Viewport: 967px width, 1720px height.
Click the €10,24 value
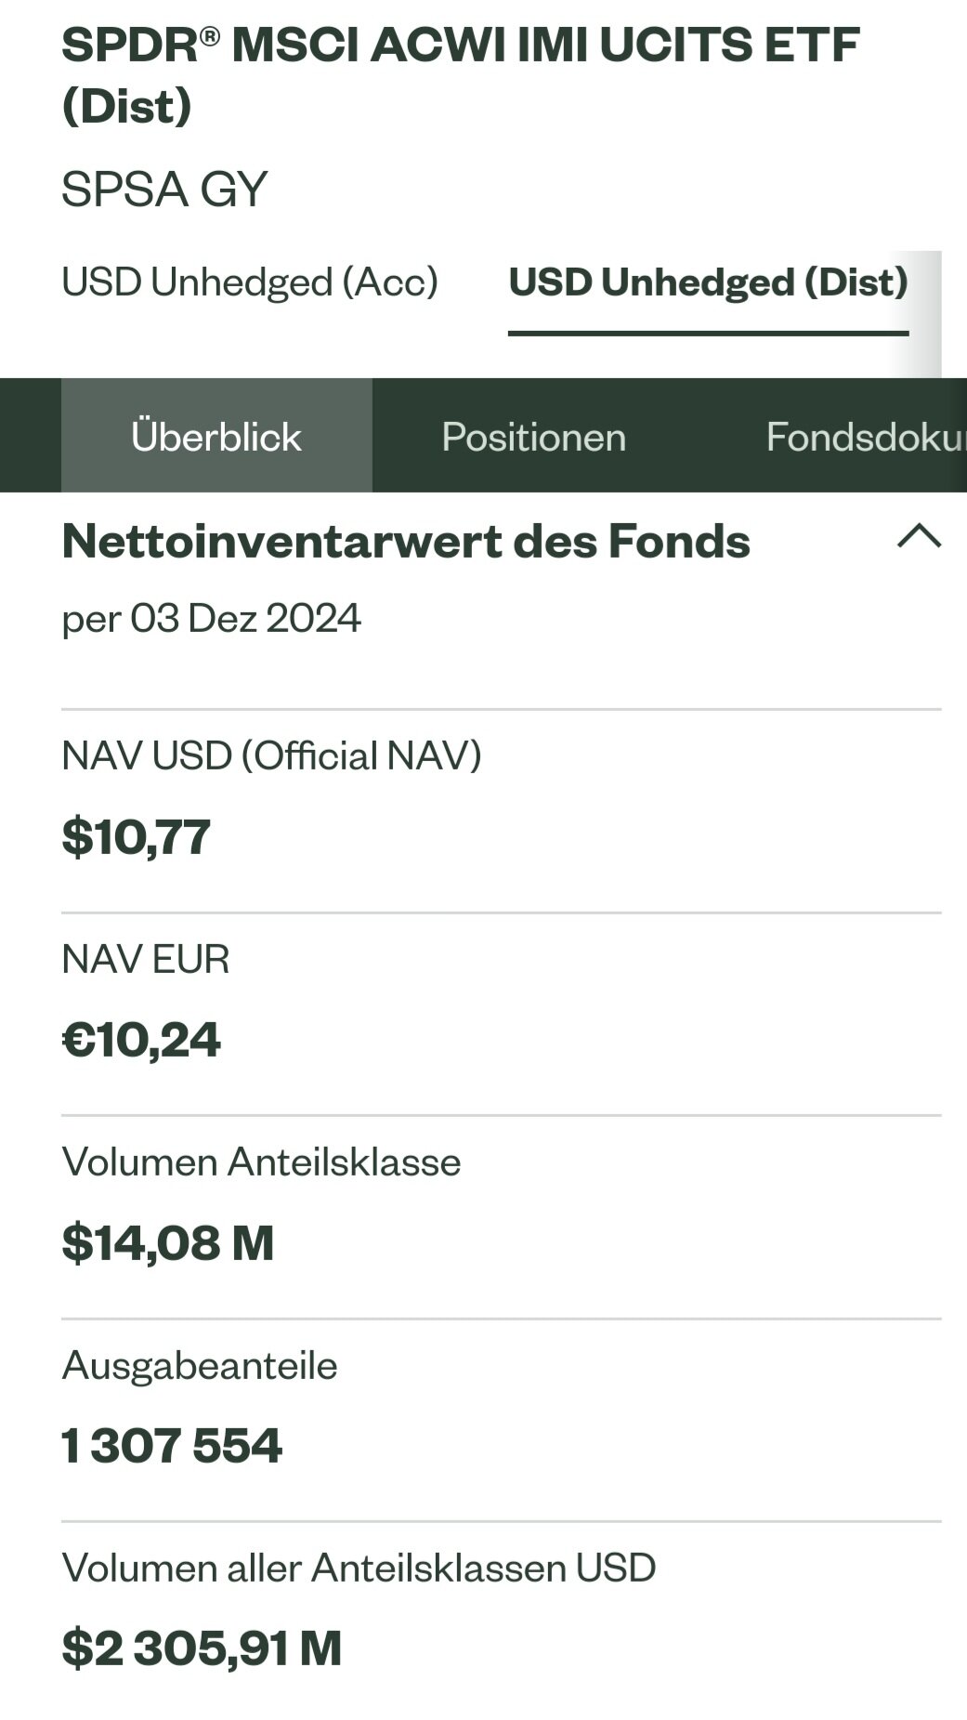[x=141, y=1039]
